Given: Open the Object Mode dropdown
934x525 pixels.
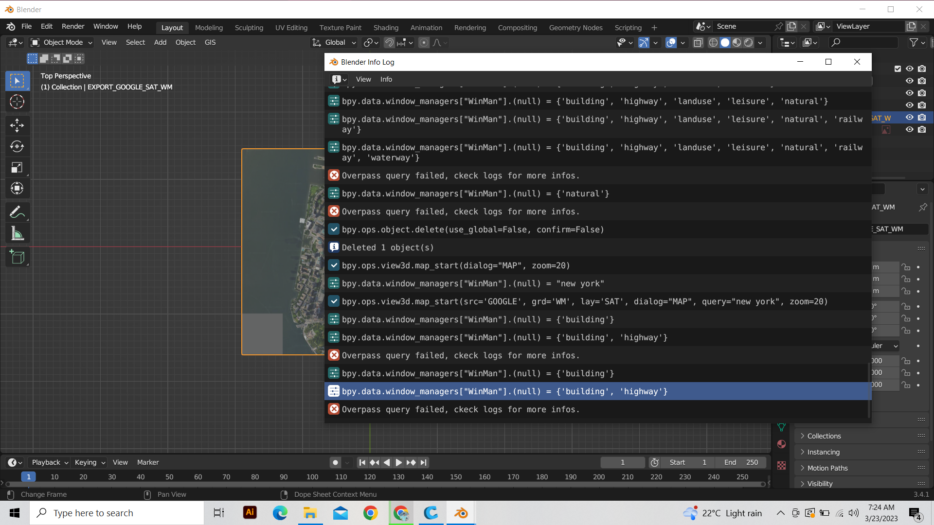Looking at the screenshot, I should pos(62,43).
